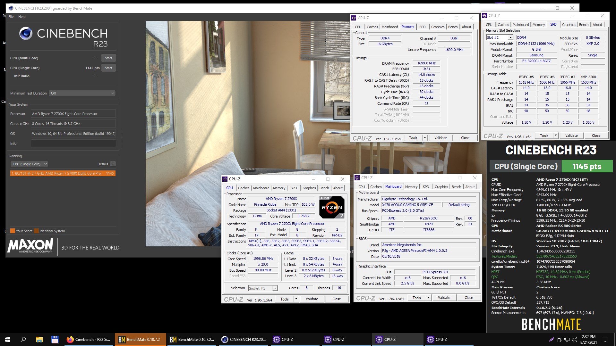
Task: Click CPU-Z Memory window title icon
Action: click(x=354, y=18)
